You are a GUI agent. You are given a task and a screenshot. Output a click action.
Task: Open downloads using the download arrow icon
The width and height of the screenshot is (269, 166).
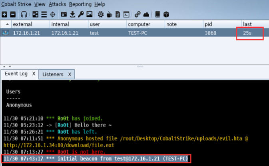72,14
